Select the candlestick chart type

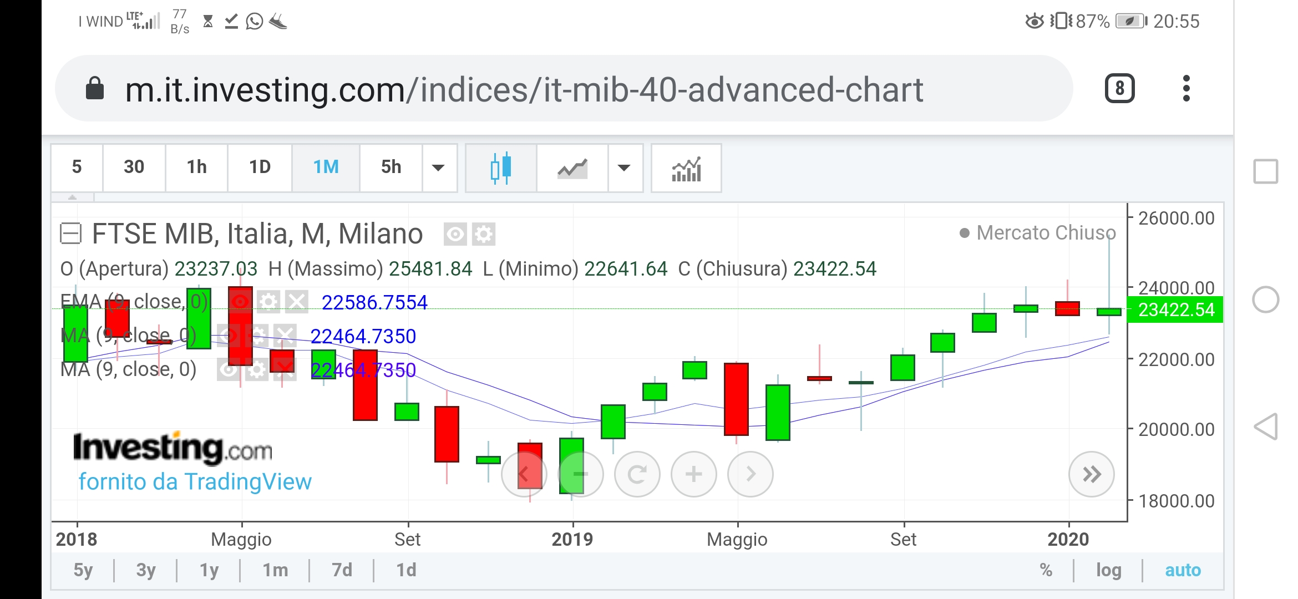point(501,168)
